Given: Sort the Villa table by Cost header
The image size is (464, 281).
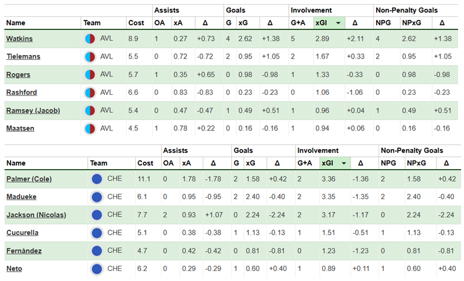Looking at the screenshot, I should pyautogui.click(x=135, y=23).
